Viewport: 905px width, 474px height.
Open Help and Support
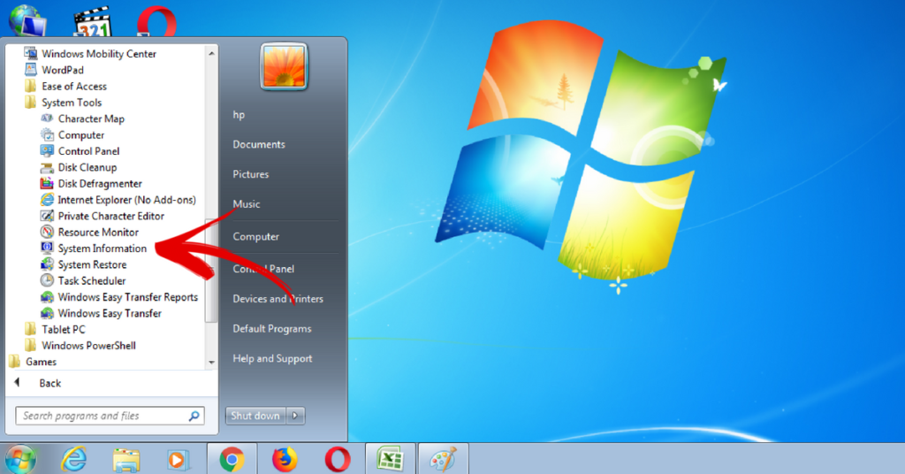pyautogui.click(x=272, y=358)
